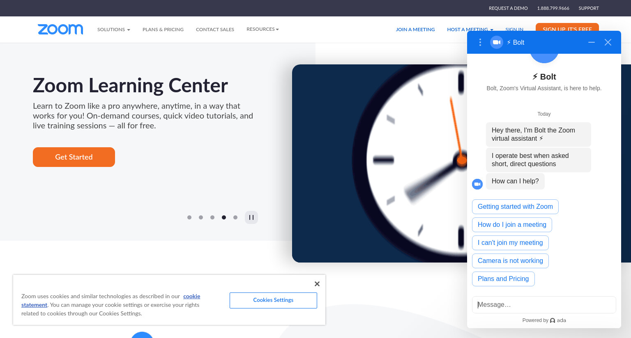Click the 'I operate best when asked' message
Screen dimensions: 631x338
point(538,160)
